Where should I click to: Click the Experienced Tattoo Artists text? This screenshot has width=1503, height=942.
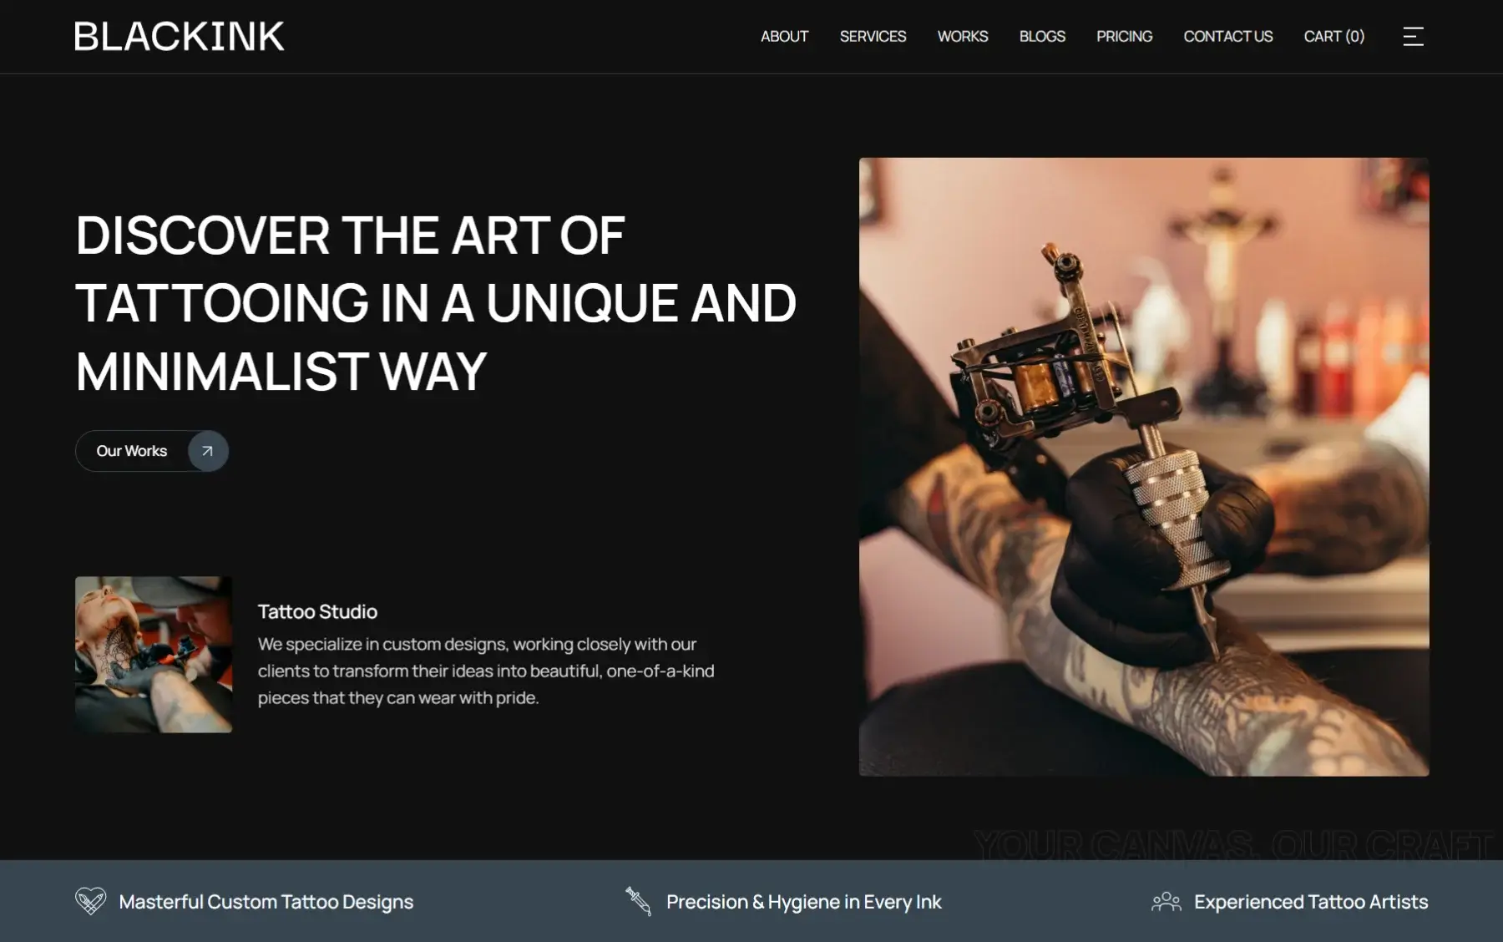click(x=1311, y=902)
